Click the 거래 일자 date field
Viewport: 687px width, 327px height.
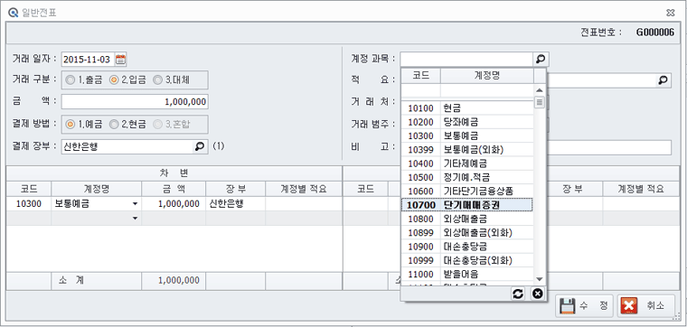pyautogui.click(x=88, y=59)
